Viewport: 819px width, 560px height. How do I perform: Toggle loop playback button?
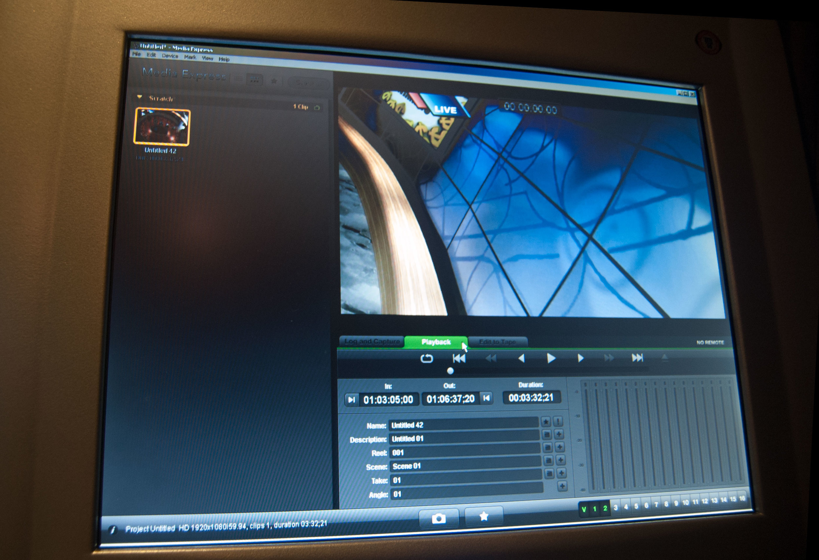[x=427, y=359]
